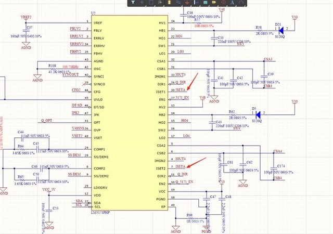This screenshot has height=234, width=333.
Task: Click the PGND ground label
Action: [x=206, y=232]
